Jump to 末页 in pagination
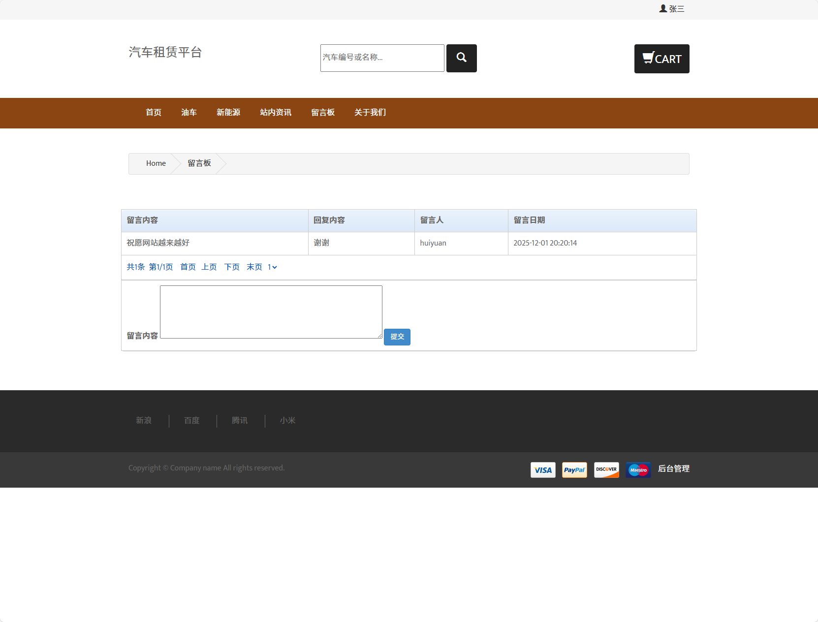The width and height of the screenshot is (818, 622). (x=254, y=267)
